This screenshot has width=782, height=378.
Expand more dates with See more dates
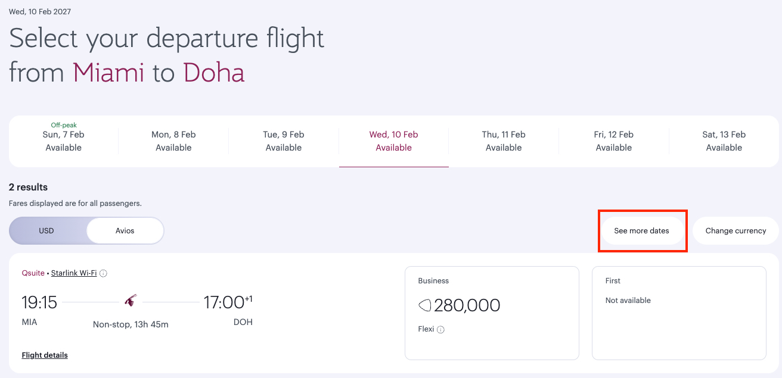643,230
